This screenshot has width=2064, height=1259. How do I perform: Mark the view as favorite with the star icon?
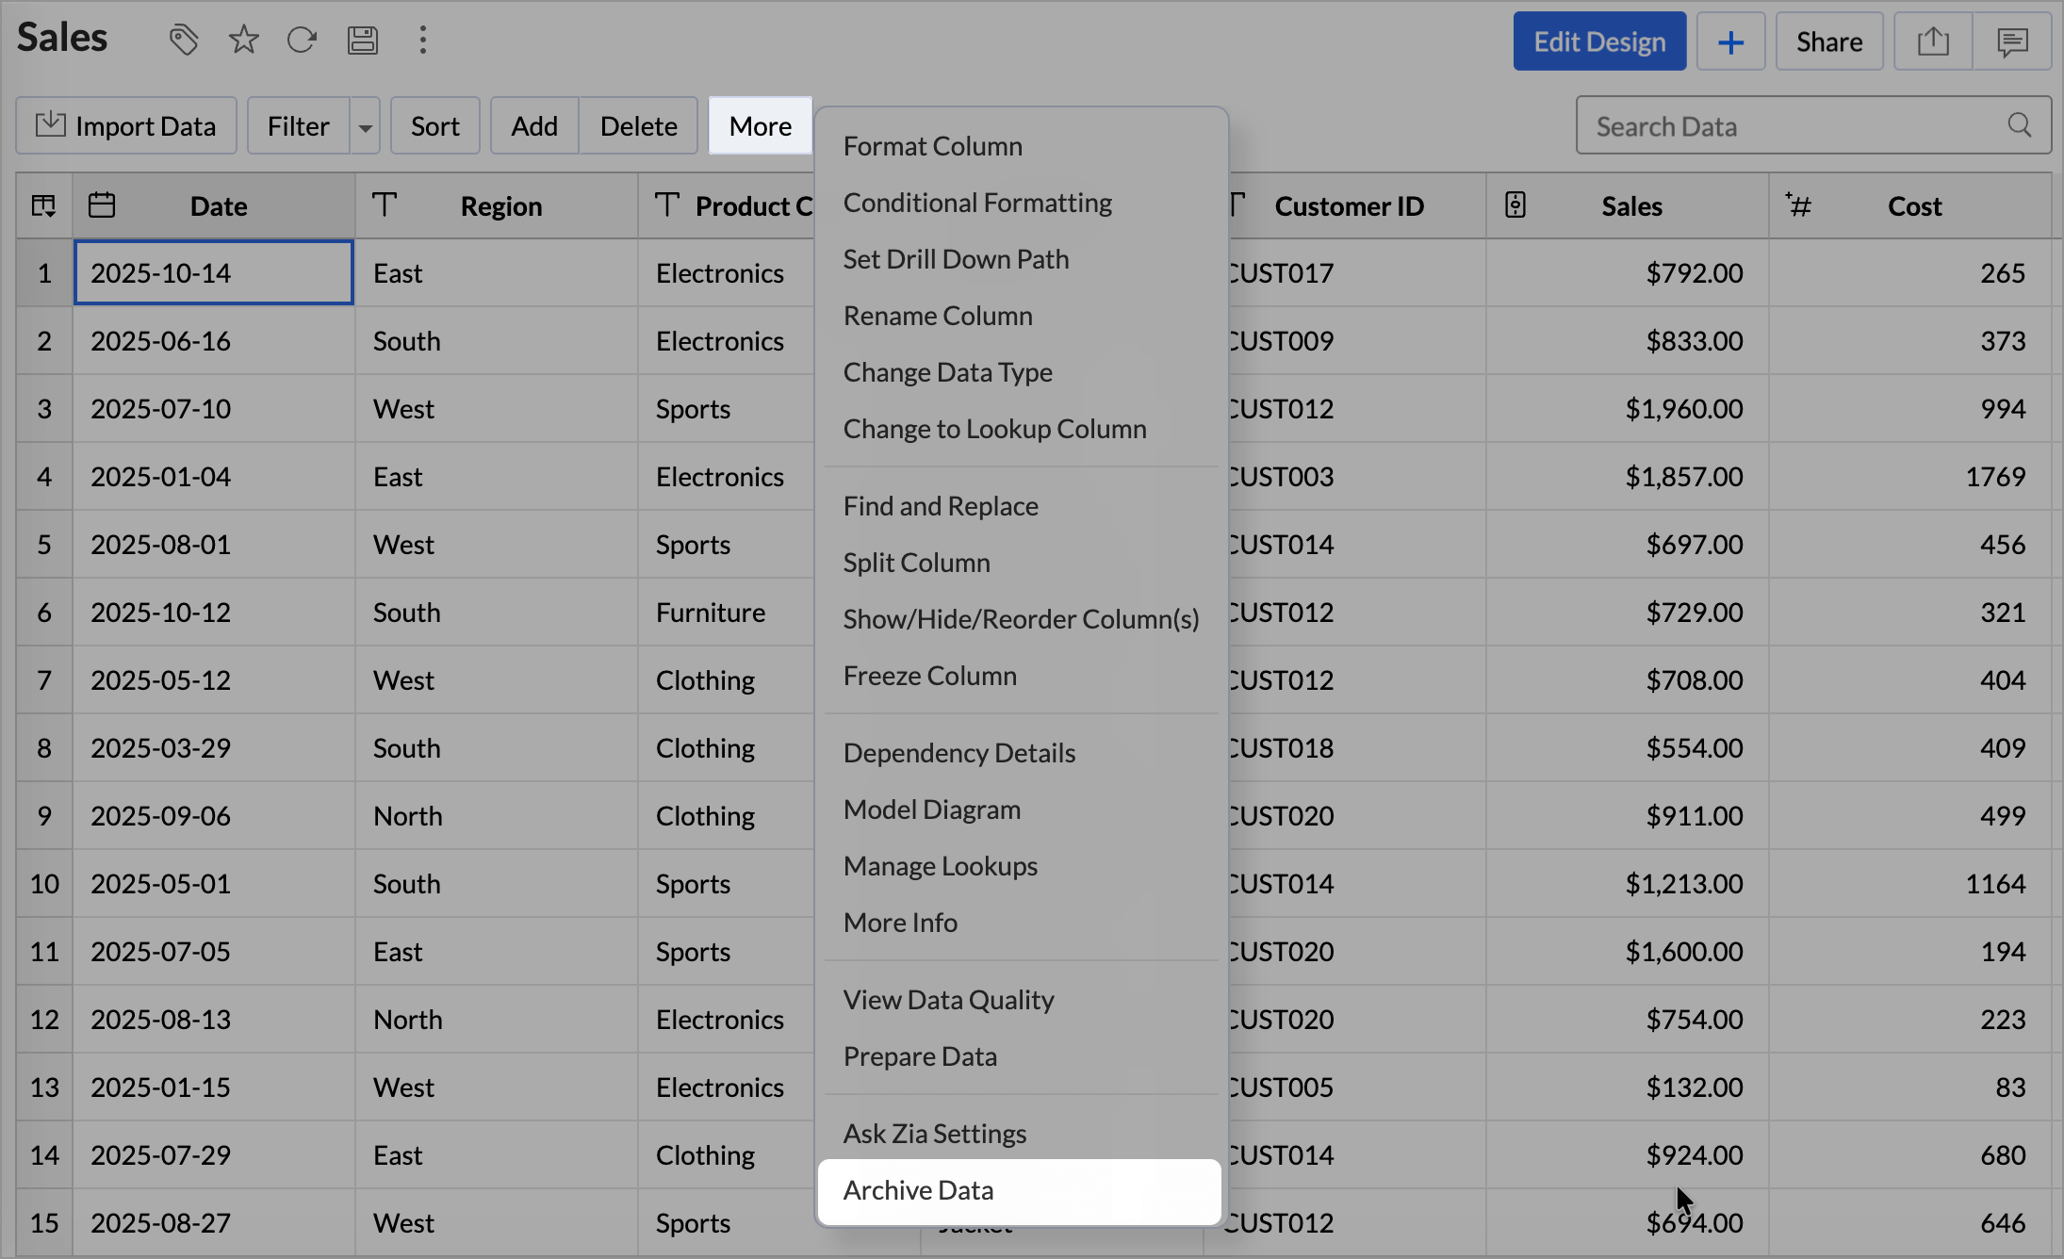pos(243,40)
